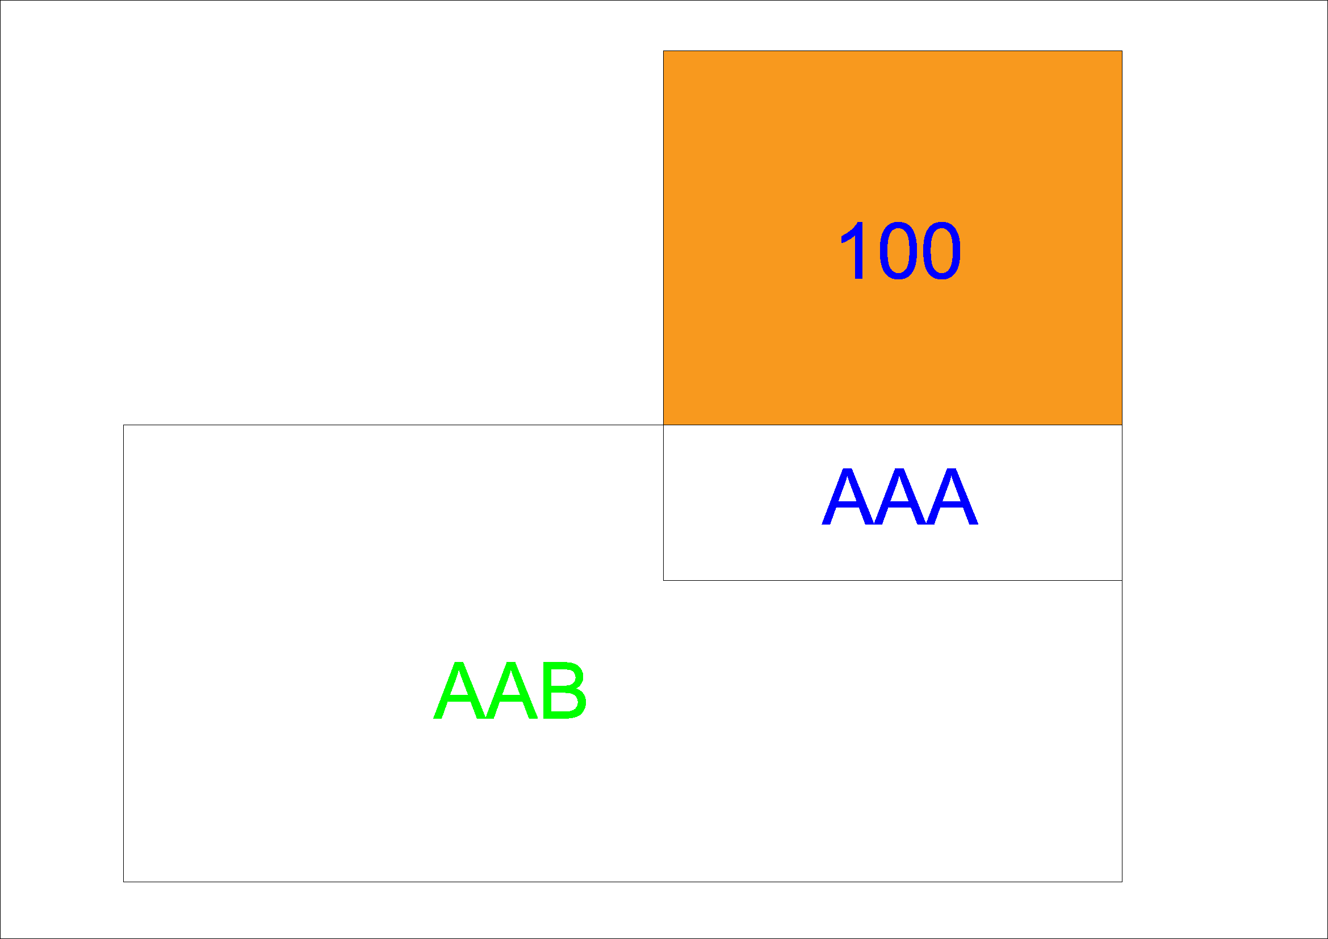Click top-right corner of the orange rectangle
Image resolution: width=1328 pixels, height=939 pixels.
[x=1122, y=51]
